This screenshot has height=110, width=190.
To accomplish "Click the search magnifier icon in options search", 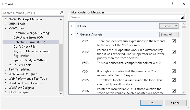I will click(61, 12).
